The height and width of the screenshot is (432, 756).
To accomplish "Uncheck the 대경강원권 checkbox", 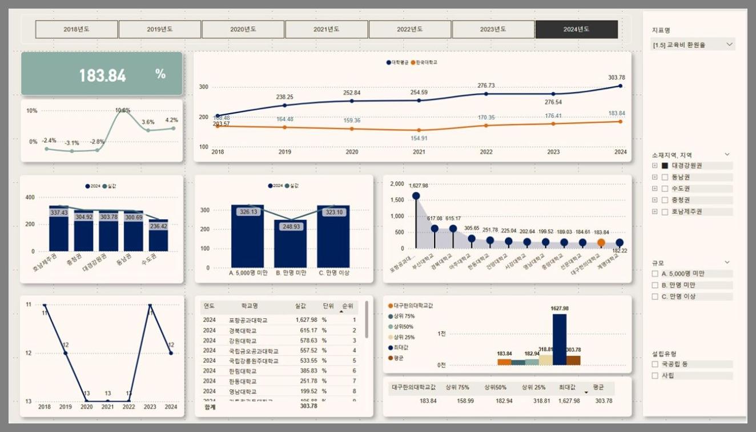I will pos(665,166).
